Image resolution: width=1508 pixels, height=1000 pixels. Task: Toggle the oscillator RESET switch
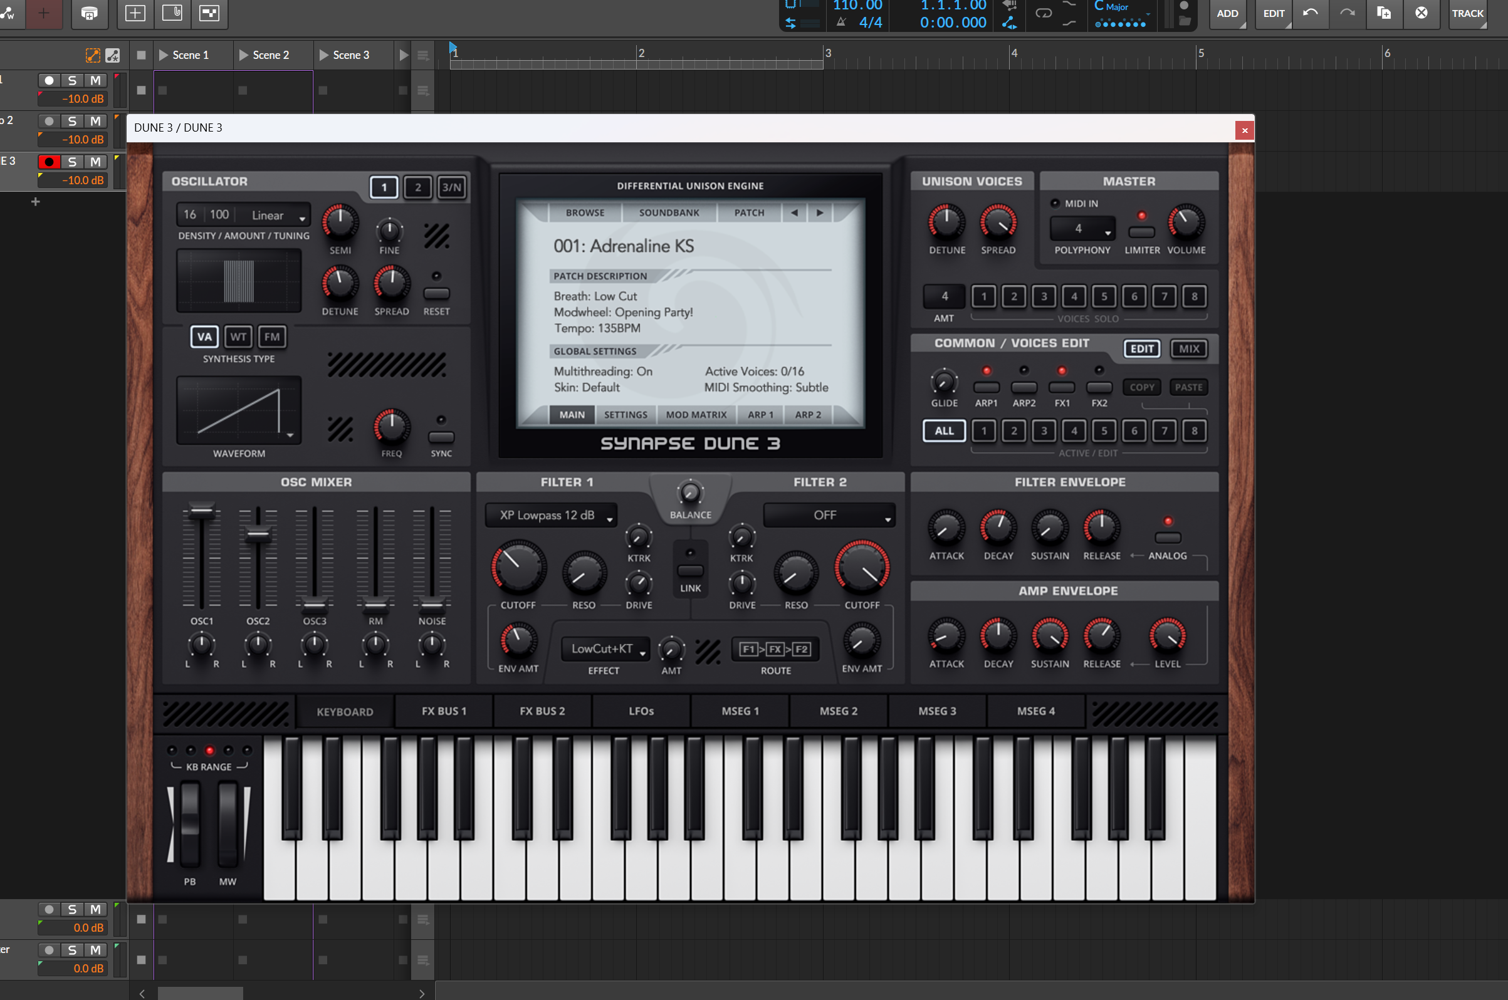(436, 293)
